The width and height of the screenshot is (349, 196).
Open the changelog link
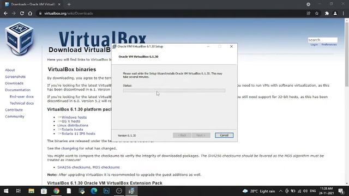[x=70, y=149]
